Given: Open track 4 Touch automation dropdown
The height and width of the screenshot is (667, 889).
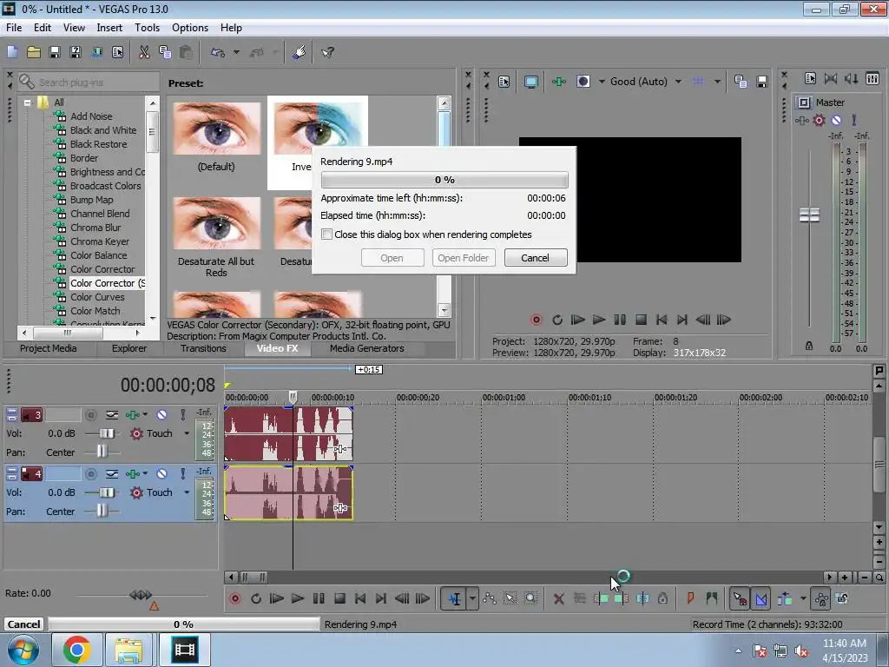Looking at the screenshot, I should click(x=187, y=492).
